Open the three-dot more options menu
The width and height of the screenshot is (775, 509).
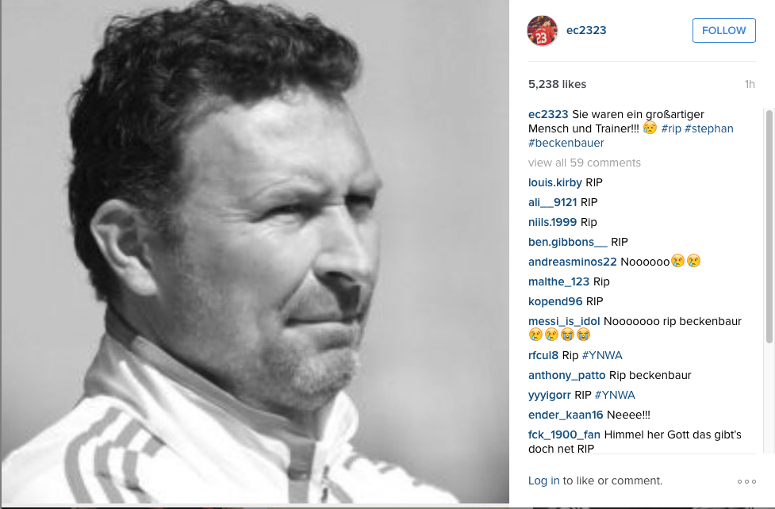(x=746, y=481)
